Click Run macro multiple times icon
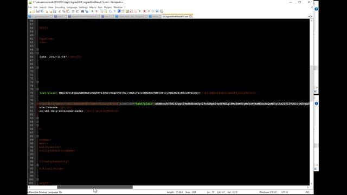347x195 pixels. click(x=157, y=11)
